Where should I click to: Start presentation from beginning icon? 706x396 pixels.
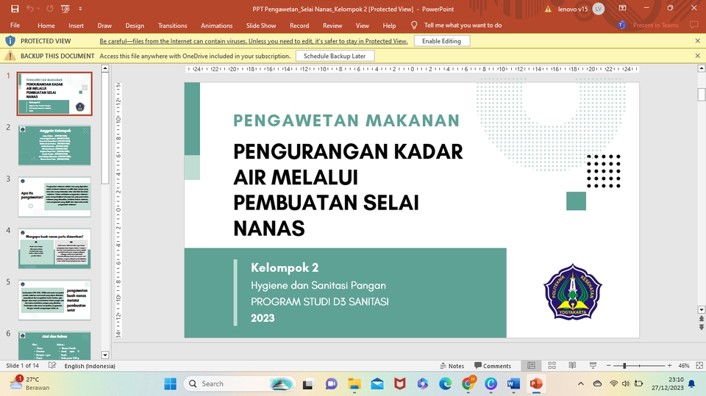coord(65,9)
